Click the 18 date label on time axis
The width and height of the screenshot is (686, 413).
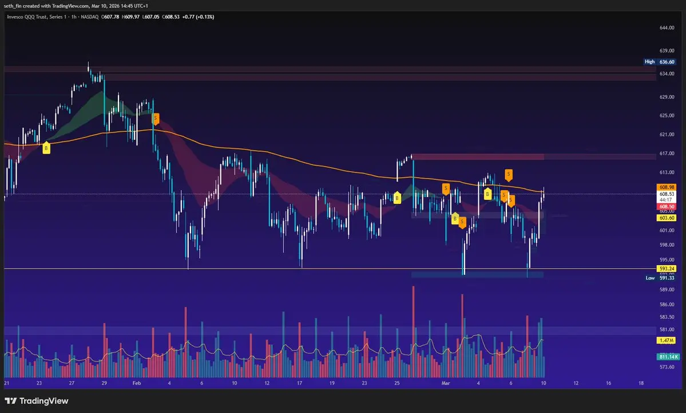pyautogui.click(x=641, y=383)
